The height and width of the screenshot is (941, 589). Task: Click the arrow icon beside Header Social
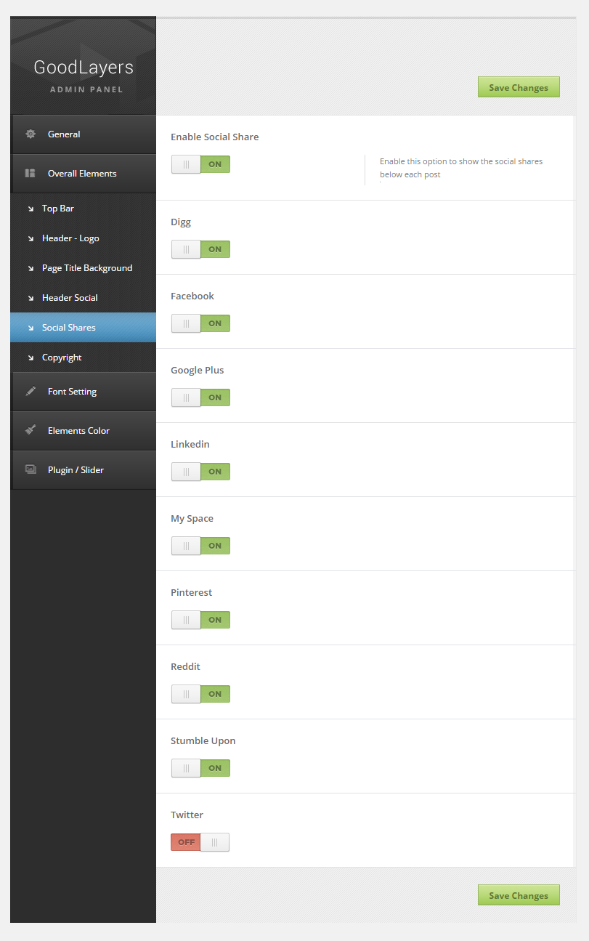coord(31,298)
